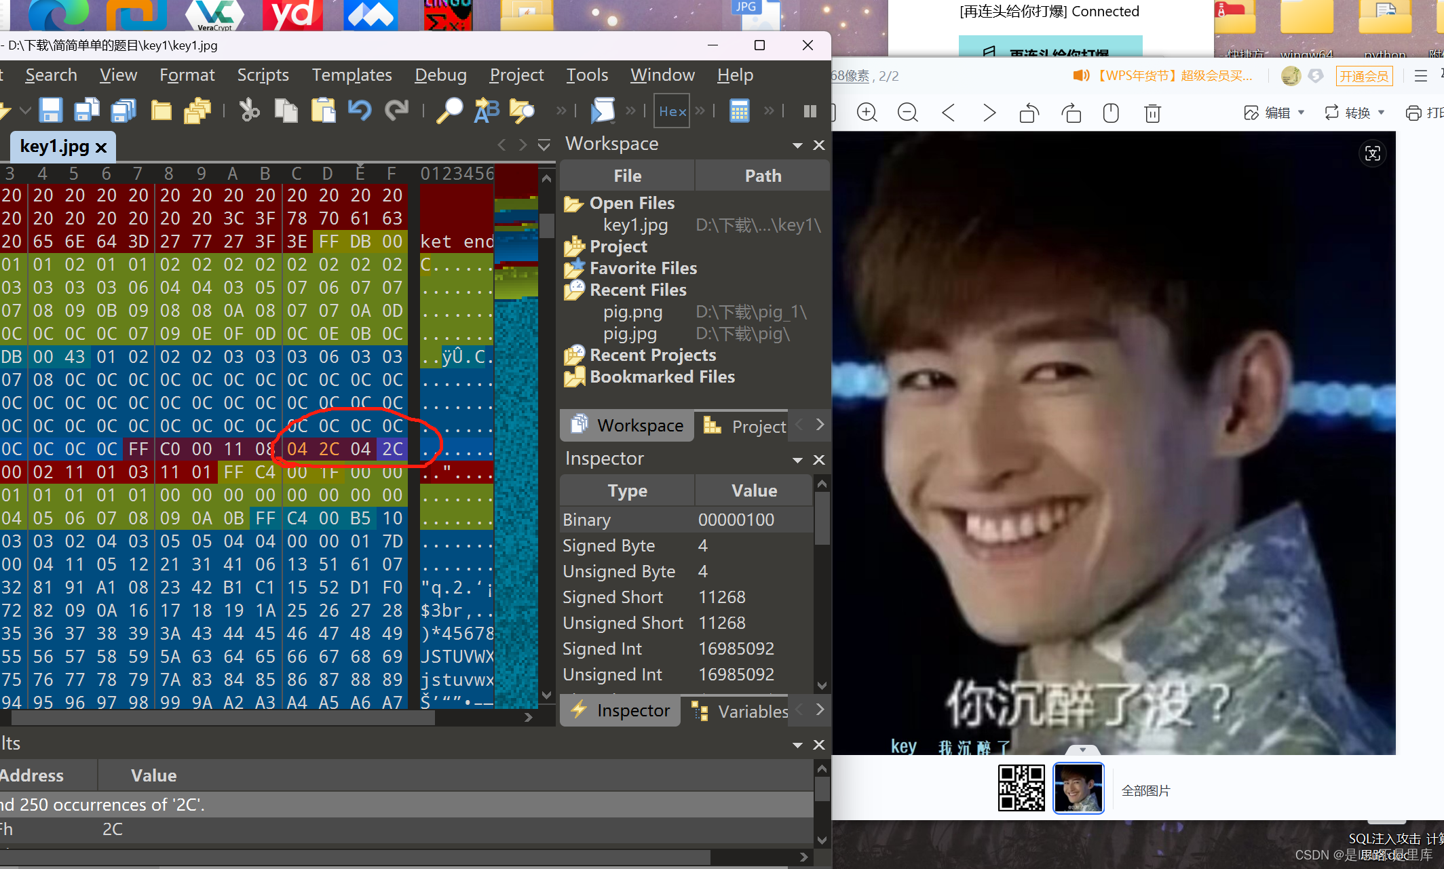The width and height of the screenshot is (1444, 869).
Task: Open the Find magnifier tool
Action: pyautogui.click(x=449, y=111)
